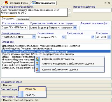
Task: Open the Сотрудники sub-tab
Action: point(8,19)
